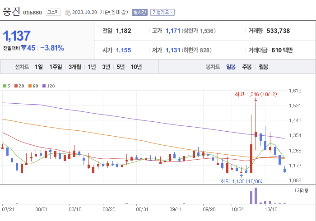Click the 하한가 828 text
This screenshot has width=316, height=221.
point(197,50)
